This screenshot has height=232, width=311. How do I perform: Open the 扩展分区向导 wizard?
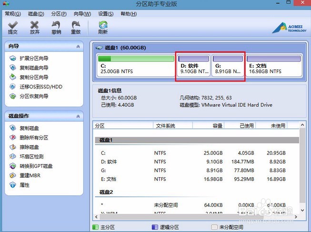point(34,58)
